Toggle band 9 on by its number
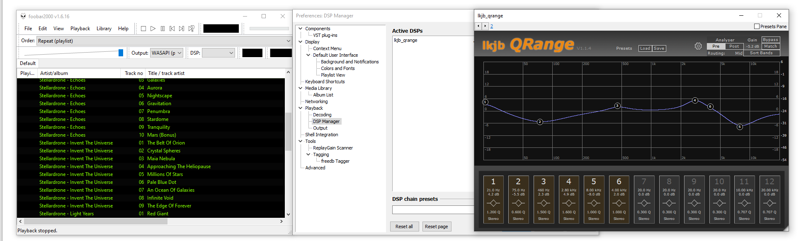The height and width of the screenshot is (241, 801). pyautogui.click(x=694, y=181)
